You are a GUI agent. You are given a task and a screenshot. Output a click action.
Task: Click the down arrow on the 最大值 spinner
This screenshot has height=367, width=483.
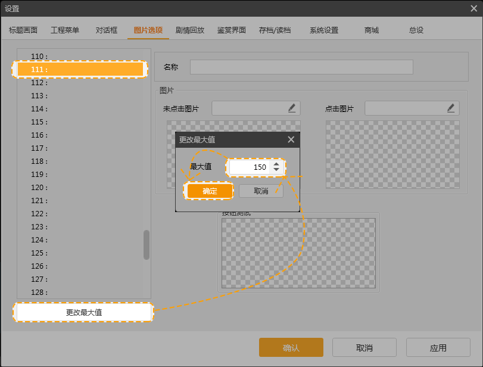pyautogui.click(x=277, y=170)
